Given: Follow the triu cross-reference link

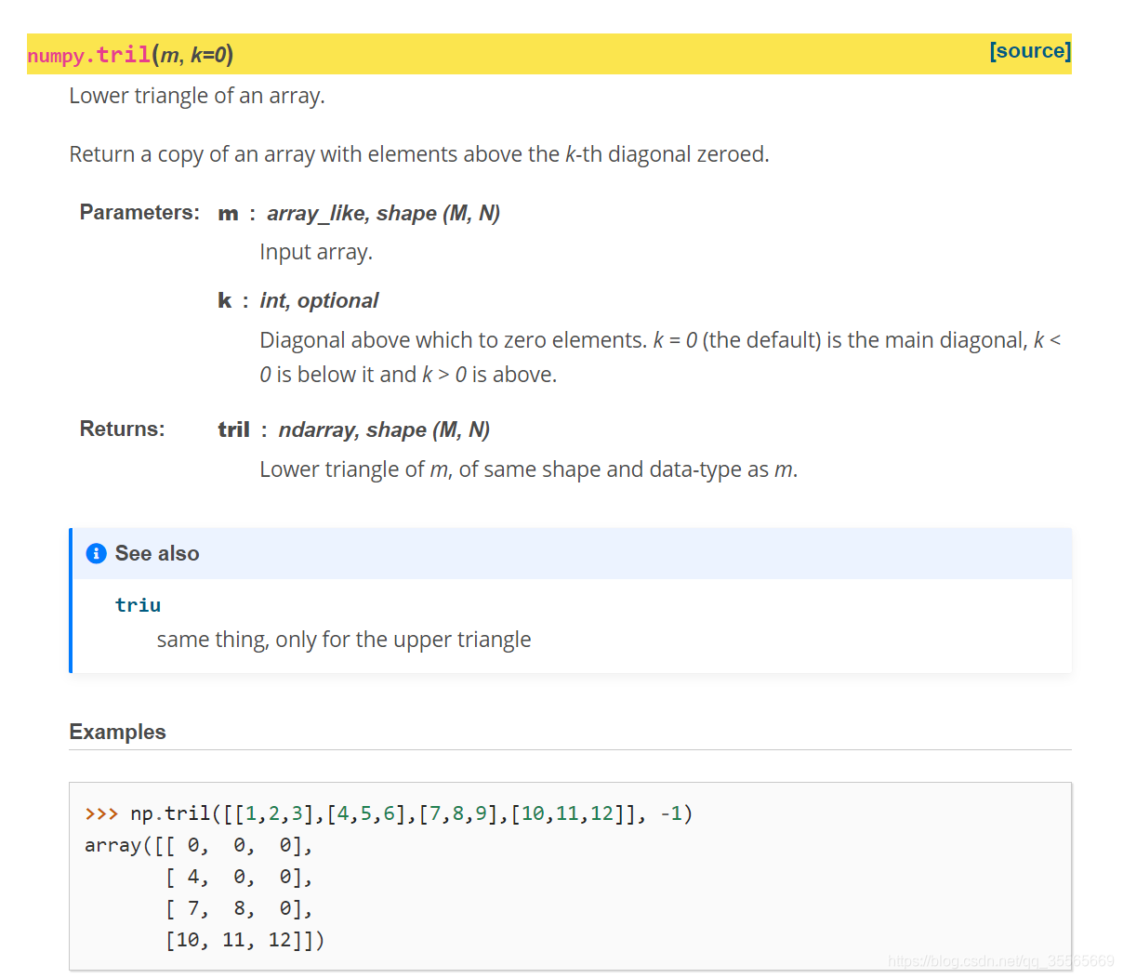Looking at the screenshot, I should click(x=138, y=605).
